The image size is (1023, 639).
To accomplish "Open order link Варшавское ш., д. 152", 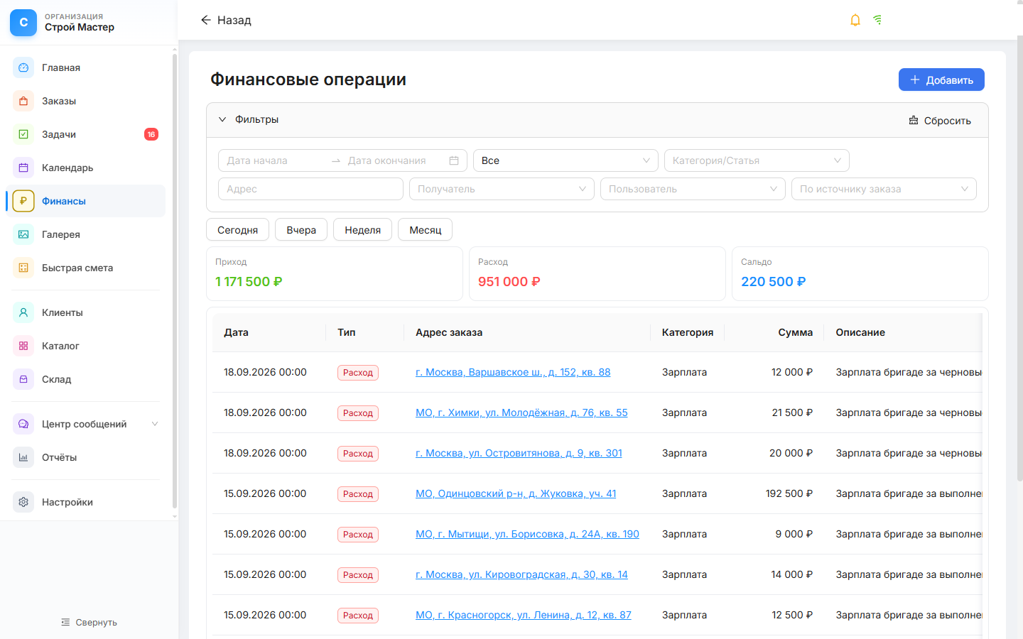I will tap(513, 372).
